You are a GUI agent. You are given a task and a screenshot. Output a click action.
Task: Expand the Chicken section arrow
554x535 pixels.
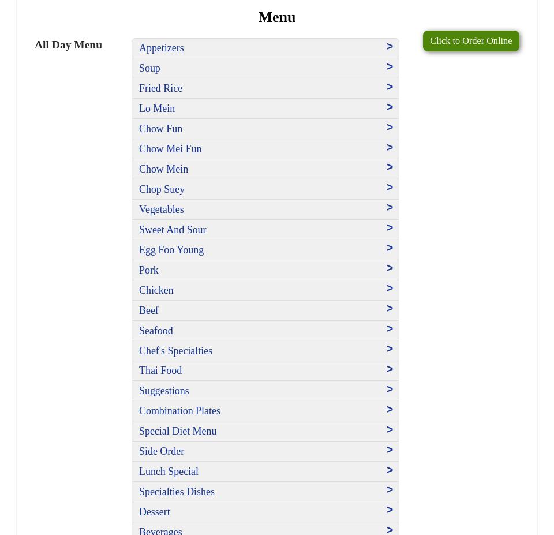390,289
